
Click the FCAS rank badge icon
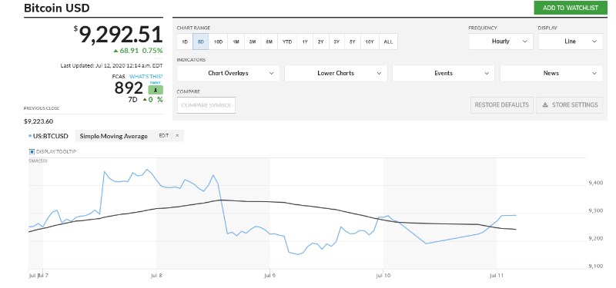[156, 90]
